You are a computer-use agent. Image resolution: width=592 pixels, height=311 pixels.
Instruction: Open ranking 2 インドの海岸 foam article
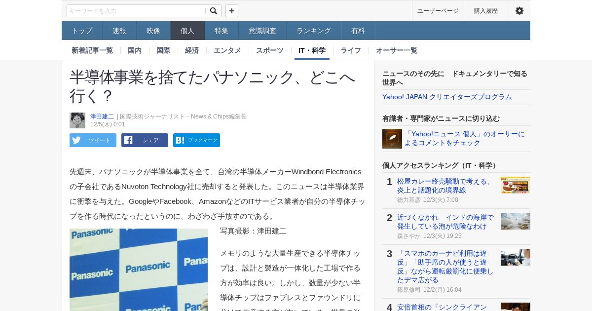pyautogui.click(x=445, y=222)
